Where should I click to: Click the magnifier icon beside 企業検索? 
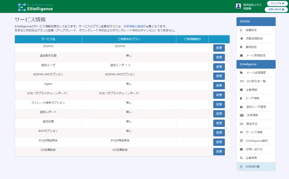[241, 158]
